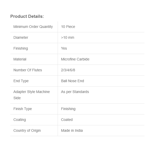Select the Ball Nose End value
This screenshot has height=155, width=155.
72,81
